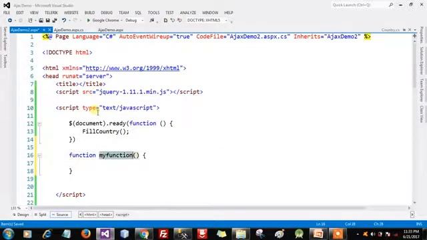Click the Windows Start orb
The width and height of the screenshot is (427, 240).
[x=8, y=234]
